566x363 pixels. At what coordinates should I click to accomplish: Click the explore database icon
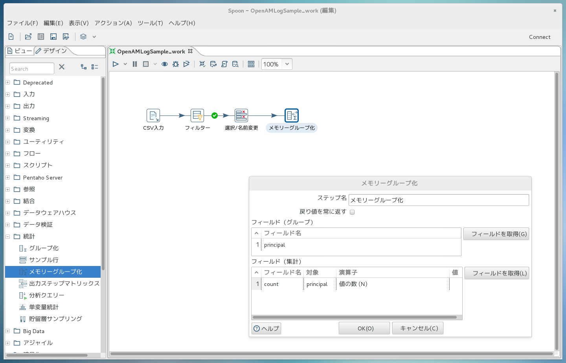(x=235, y=64)
